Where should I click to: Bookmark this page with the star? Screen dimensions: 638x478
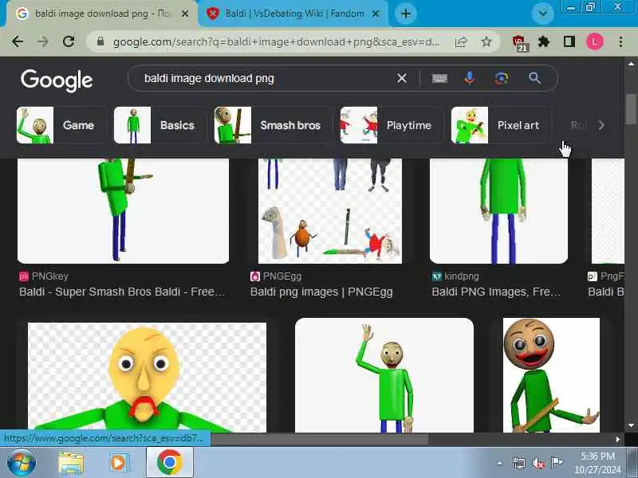point(486,41)
